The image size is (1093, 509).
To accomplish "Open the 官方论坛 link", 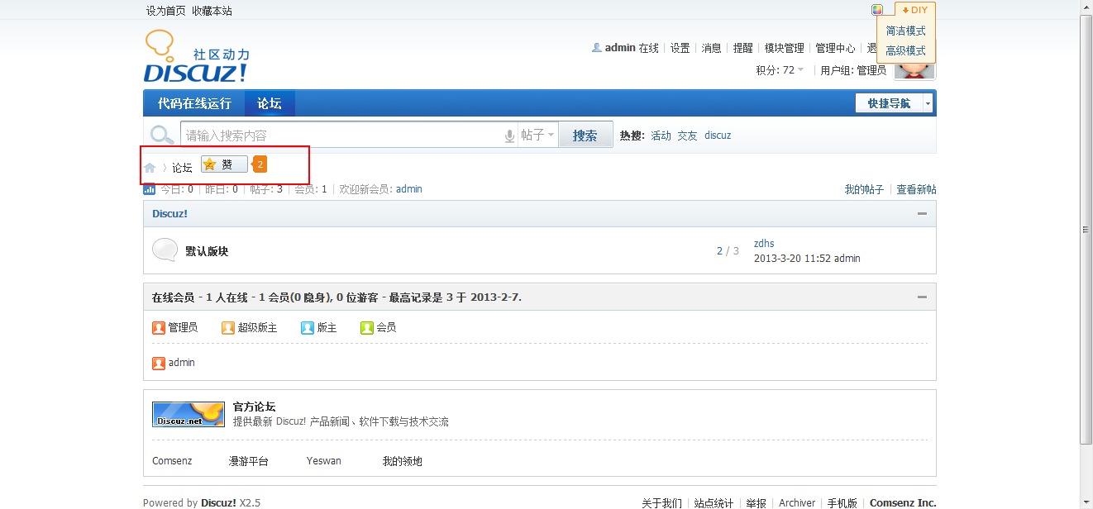I will click(x=254, y=407).
